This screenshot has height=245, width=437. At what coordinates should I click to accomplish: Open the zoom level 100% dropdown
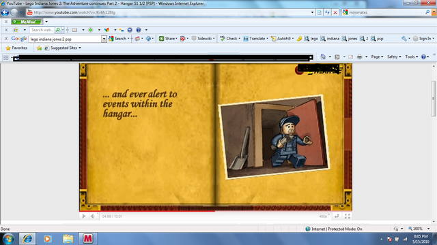point(428,229)
